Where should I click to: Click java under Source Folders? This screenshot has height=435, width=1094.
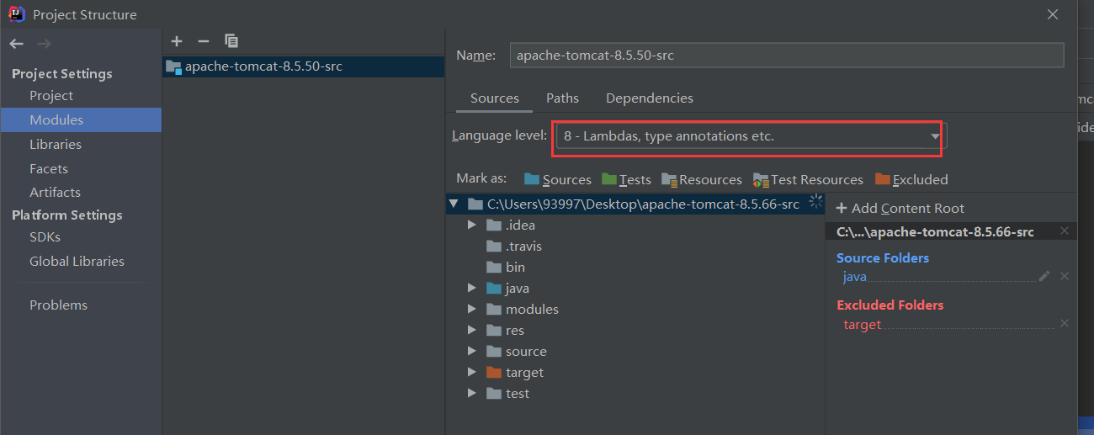pos(854,276)
